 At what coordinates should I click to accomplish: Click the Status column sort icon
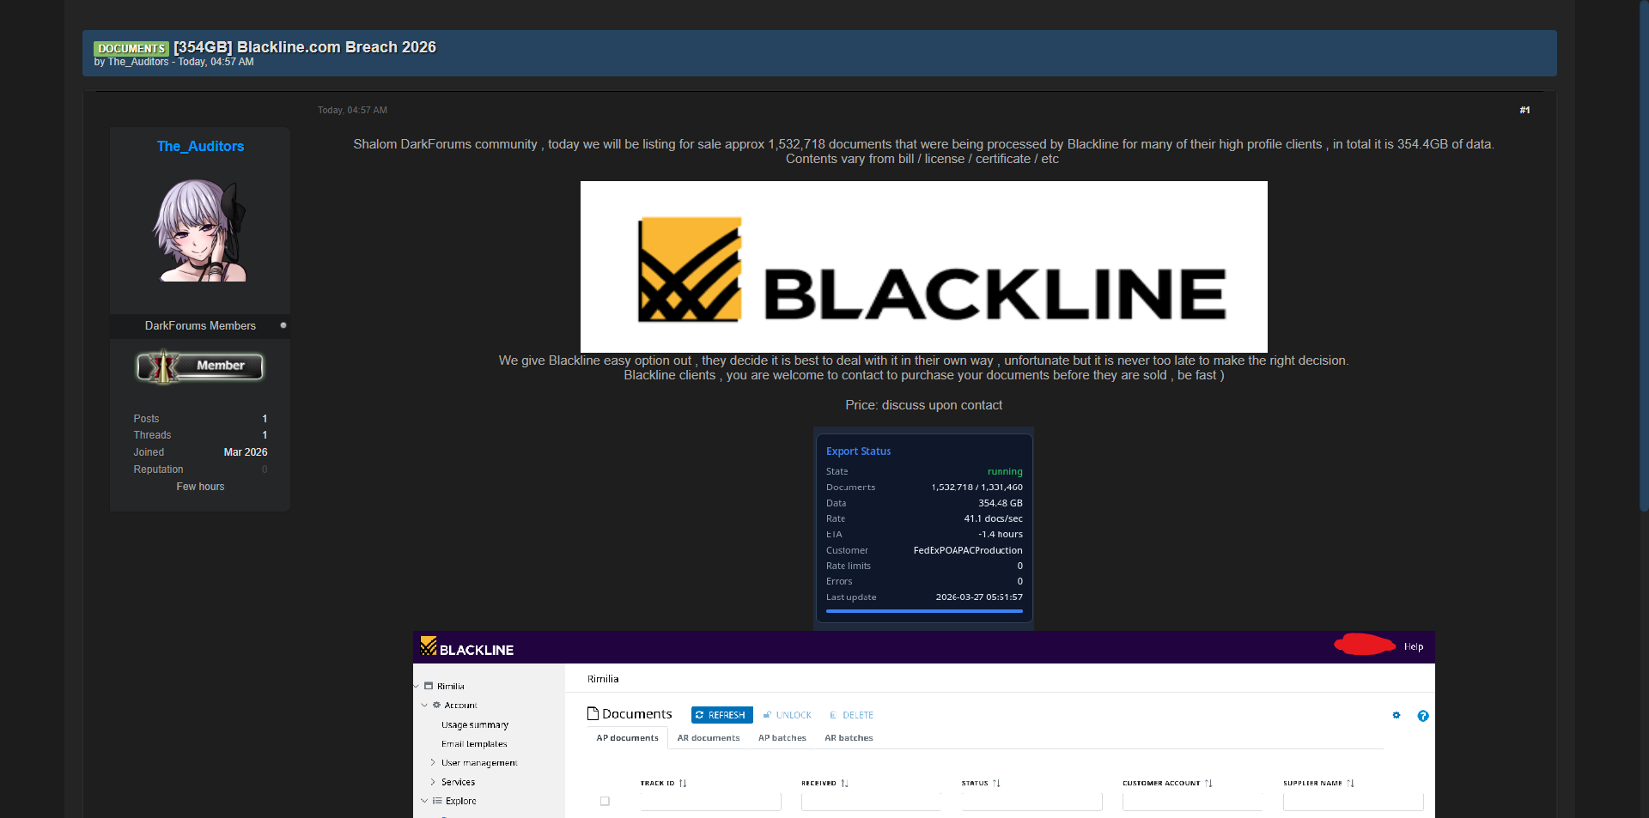point(996,783)
